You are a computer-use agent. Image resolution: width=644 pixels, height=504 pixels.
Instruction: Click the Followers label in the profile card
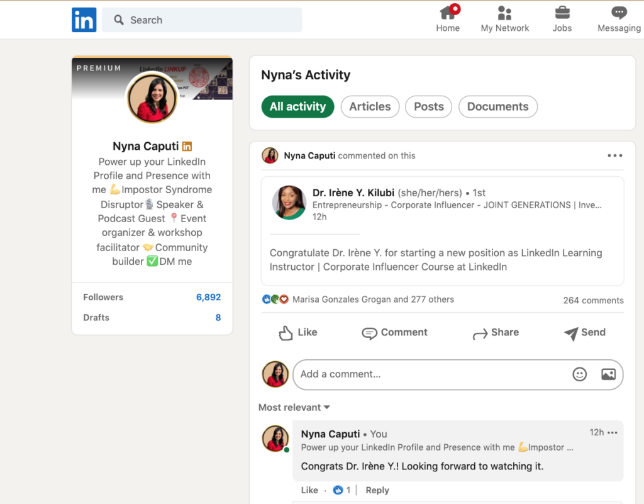[103, 297]
